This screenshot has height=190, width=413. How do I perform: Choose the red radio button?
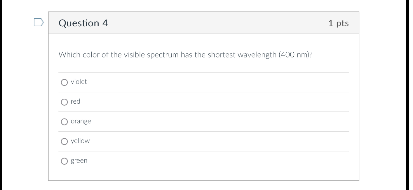[64, 102]
